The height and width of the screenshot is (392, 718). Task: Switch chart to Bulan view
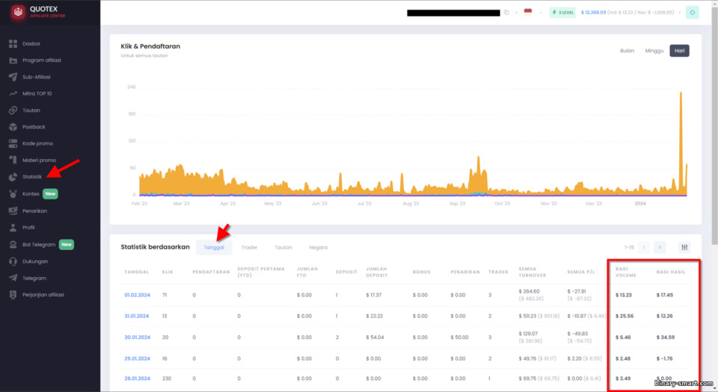tap(628, 51)
